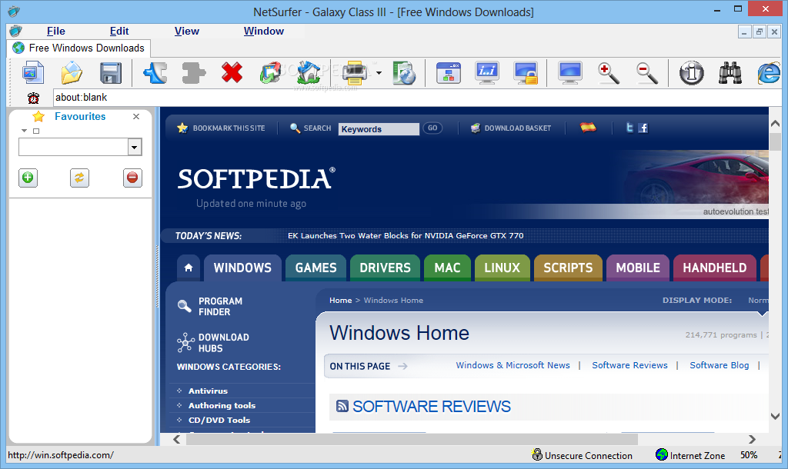
Task: Search with the binoculars icon
Action: 730,73
